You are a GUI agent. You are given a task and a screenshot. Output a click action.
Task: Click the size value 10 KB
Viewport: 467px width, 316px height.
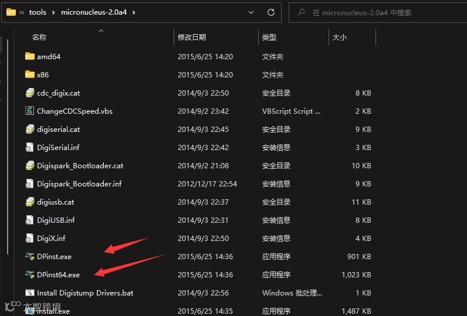pyautogui.click(x=361, y=166)
